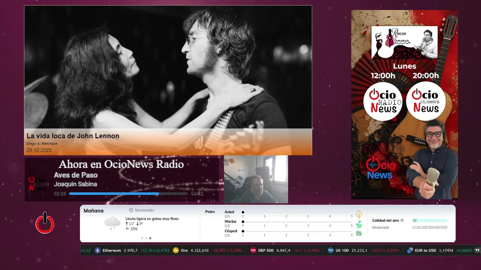
Task: Click the Árbol tree pollen icon
Action: [x=359, y=214]
